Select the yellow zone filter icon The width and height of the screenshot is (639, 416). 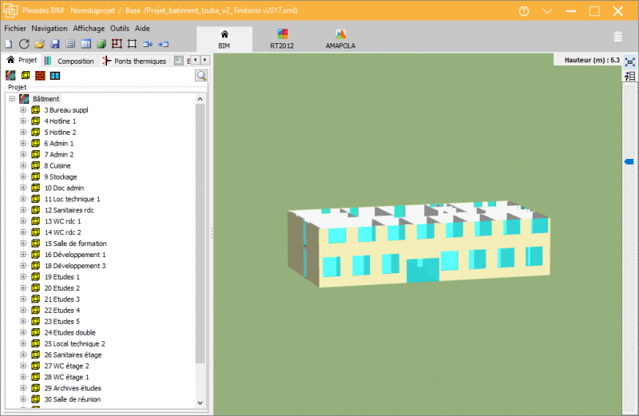click(x=26, y=75)
